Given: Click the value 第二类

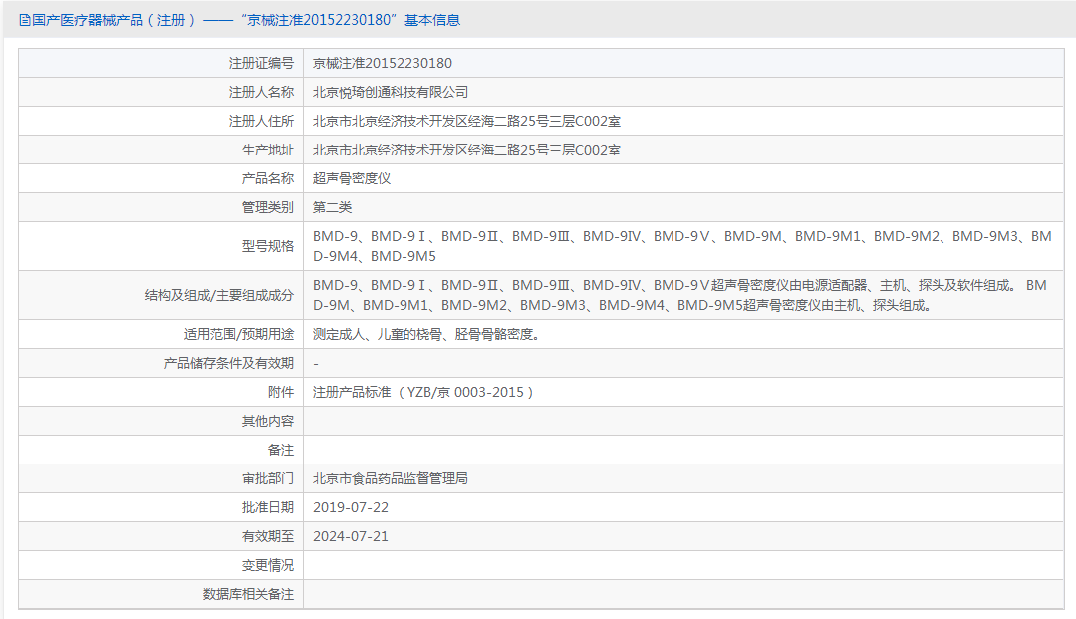Looking at the screenshot, I should click(x=332, y=207).
